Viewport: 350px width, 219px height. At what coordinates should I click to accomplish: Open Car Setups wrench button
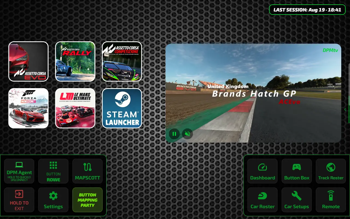pos(297,200)
